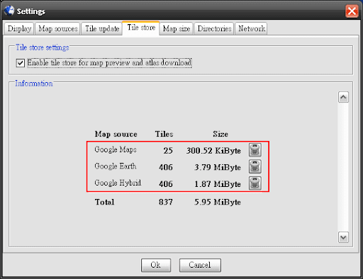The width and height of the screenshot is (363, 279).
Task: Click the Tiles column header
Action: coord(164,134)
